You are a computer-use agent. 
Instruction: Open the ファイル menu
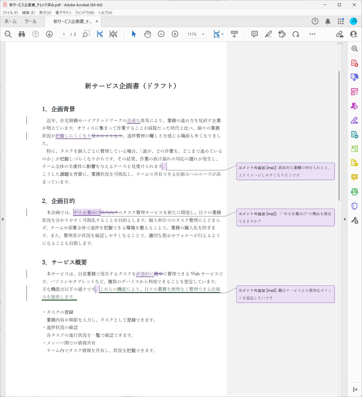[x=10, y=13]
